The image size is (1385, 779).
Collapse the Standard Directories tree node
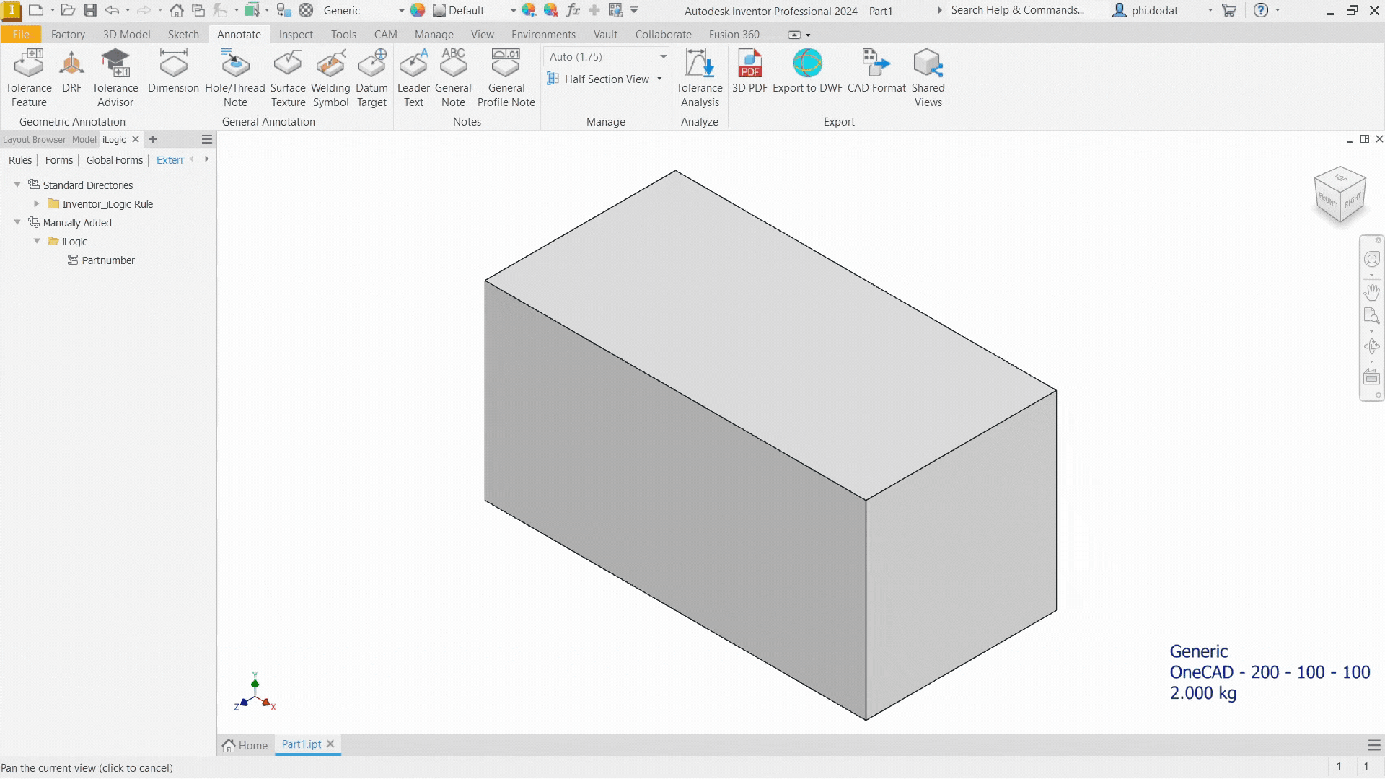click(17, 185)
